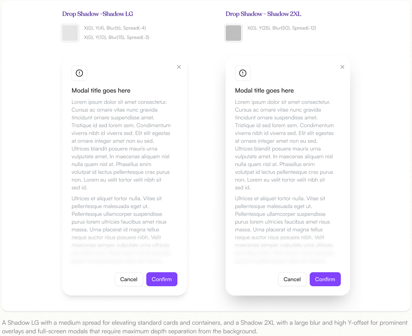This screenshot has height=336, width=412.
Task: Click the alert icon in the left modal
Action: click(79, 73)
